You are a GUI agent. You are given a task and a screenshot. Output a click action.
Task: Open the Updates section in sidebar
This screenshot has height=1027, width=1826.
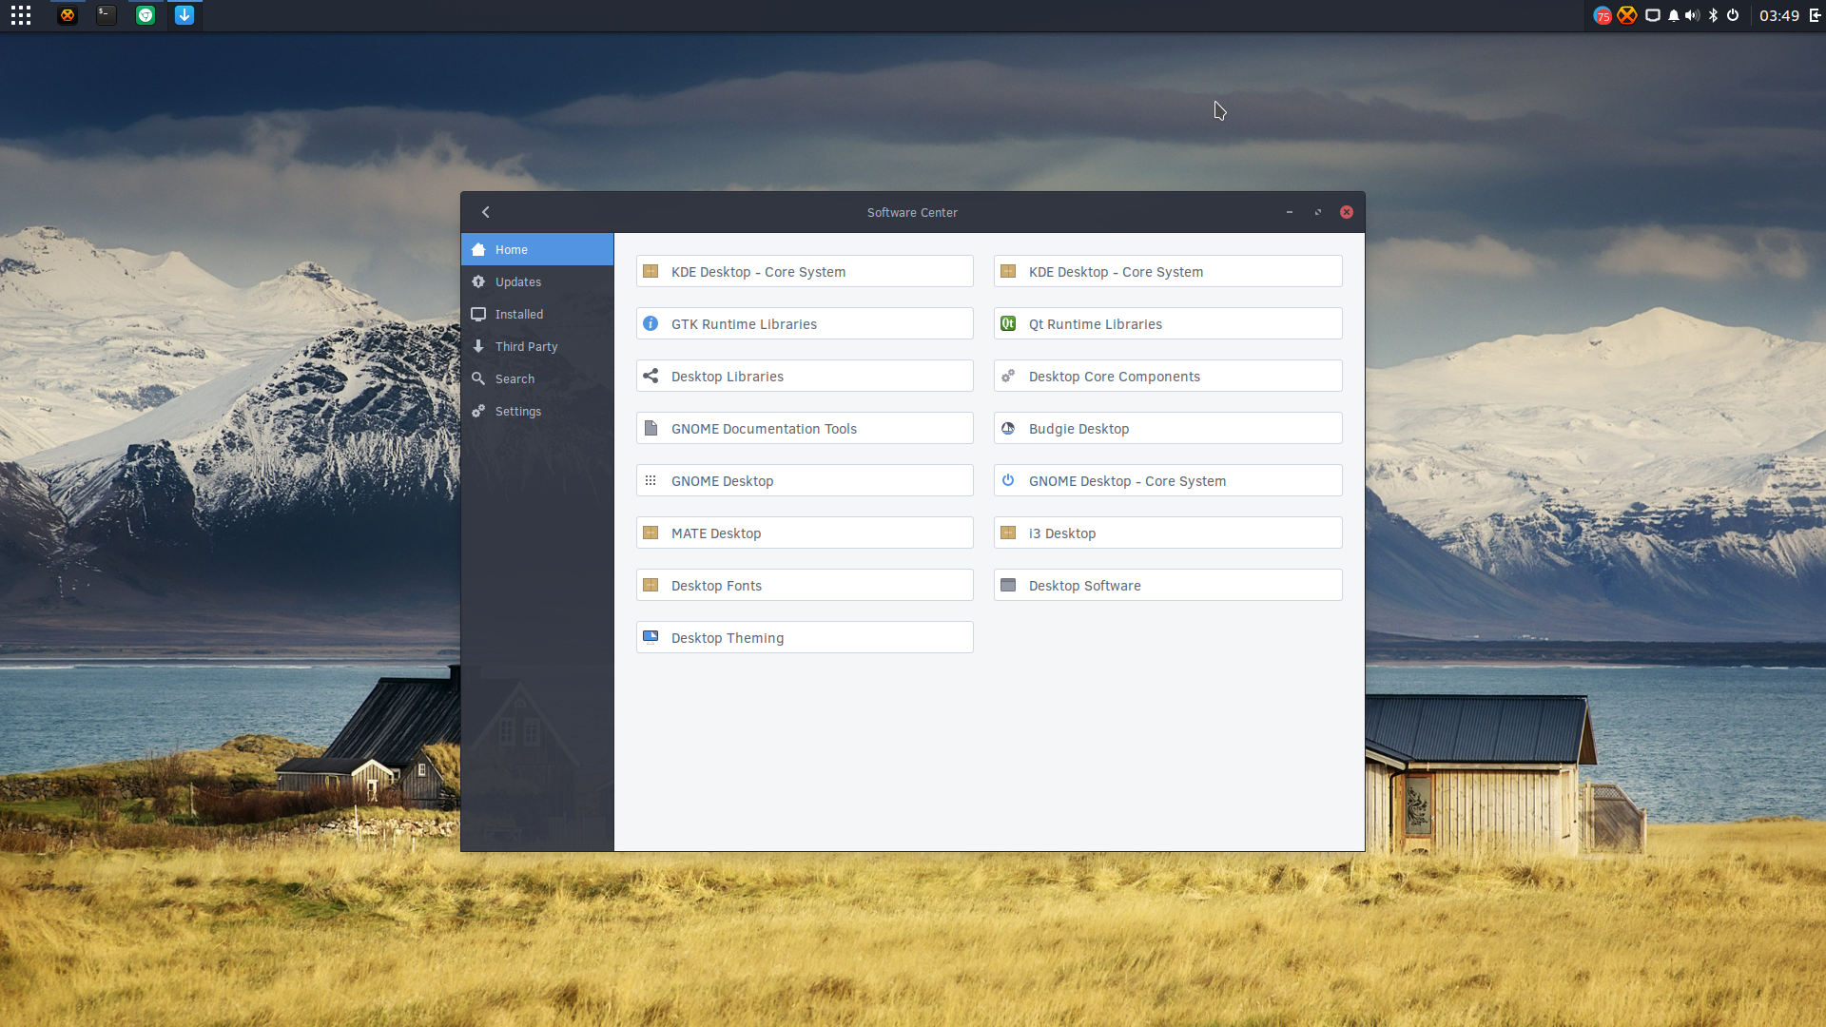click(537, 281)
